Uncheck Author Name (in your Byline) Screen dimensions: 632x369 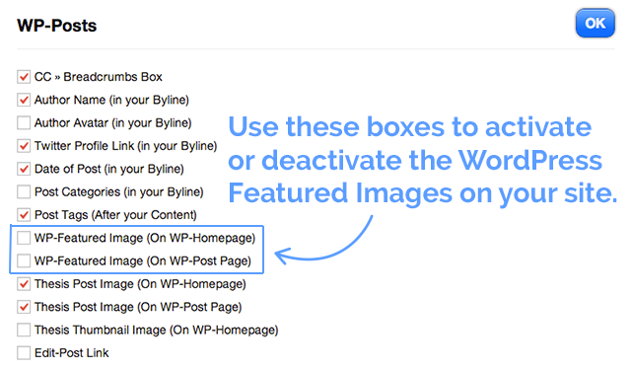pyautogui.click(x=24, y=100)
